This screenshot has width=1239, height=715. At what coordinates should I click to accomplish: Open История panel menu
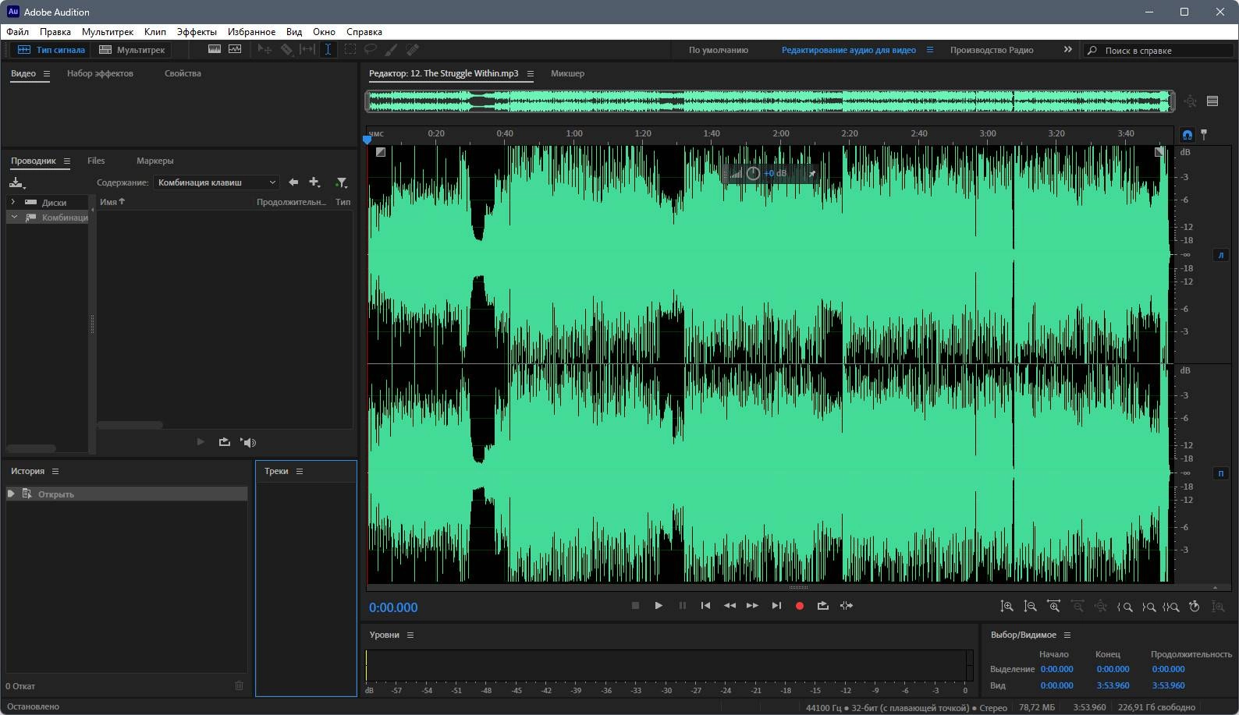click(55, 471)
